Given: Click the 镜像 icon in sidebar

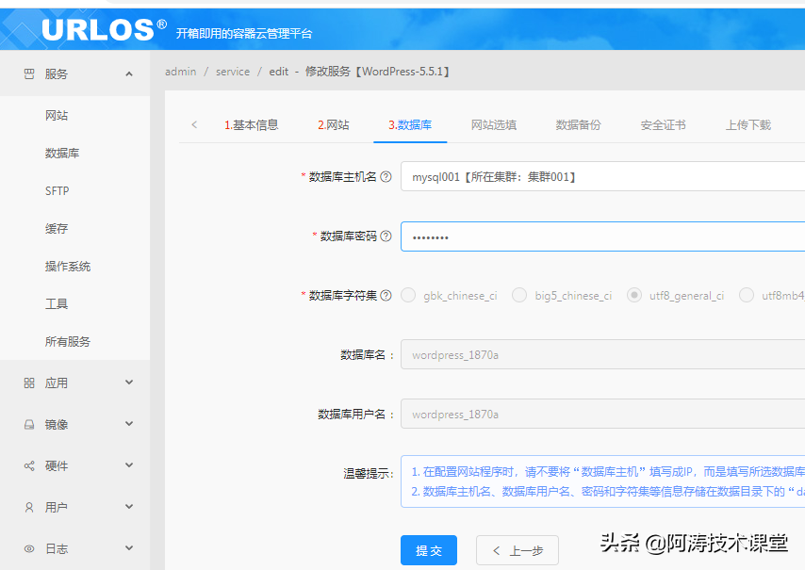Looking at the screenshot, I should [x=29, y=425].
